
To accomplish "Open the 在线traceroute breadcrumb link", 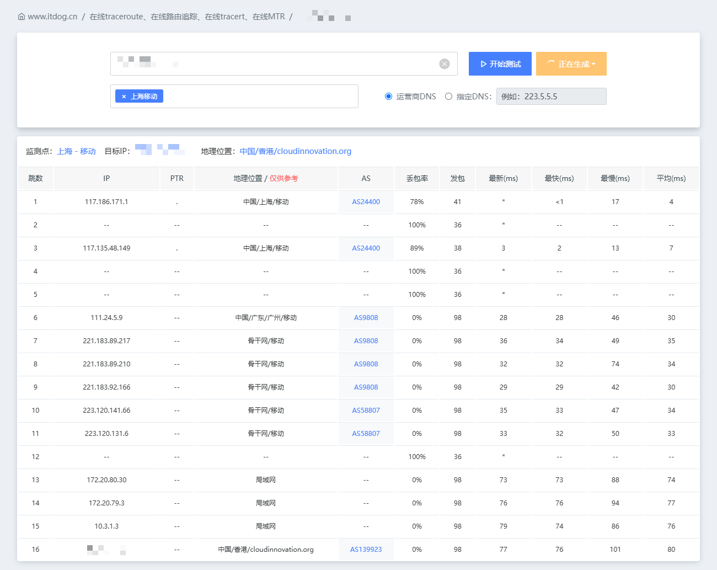I will 188,17.
